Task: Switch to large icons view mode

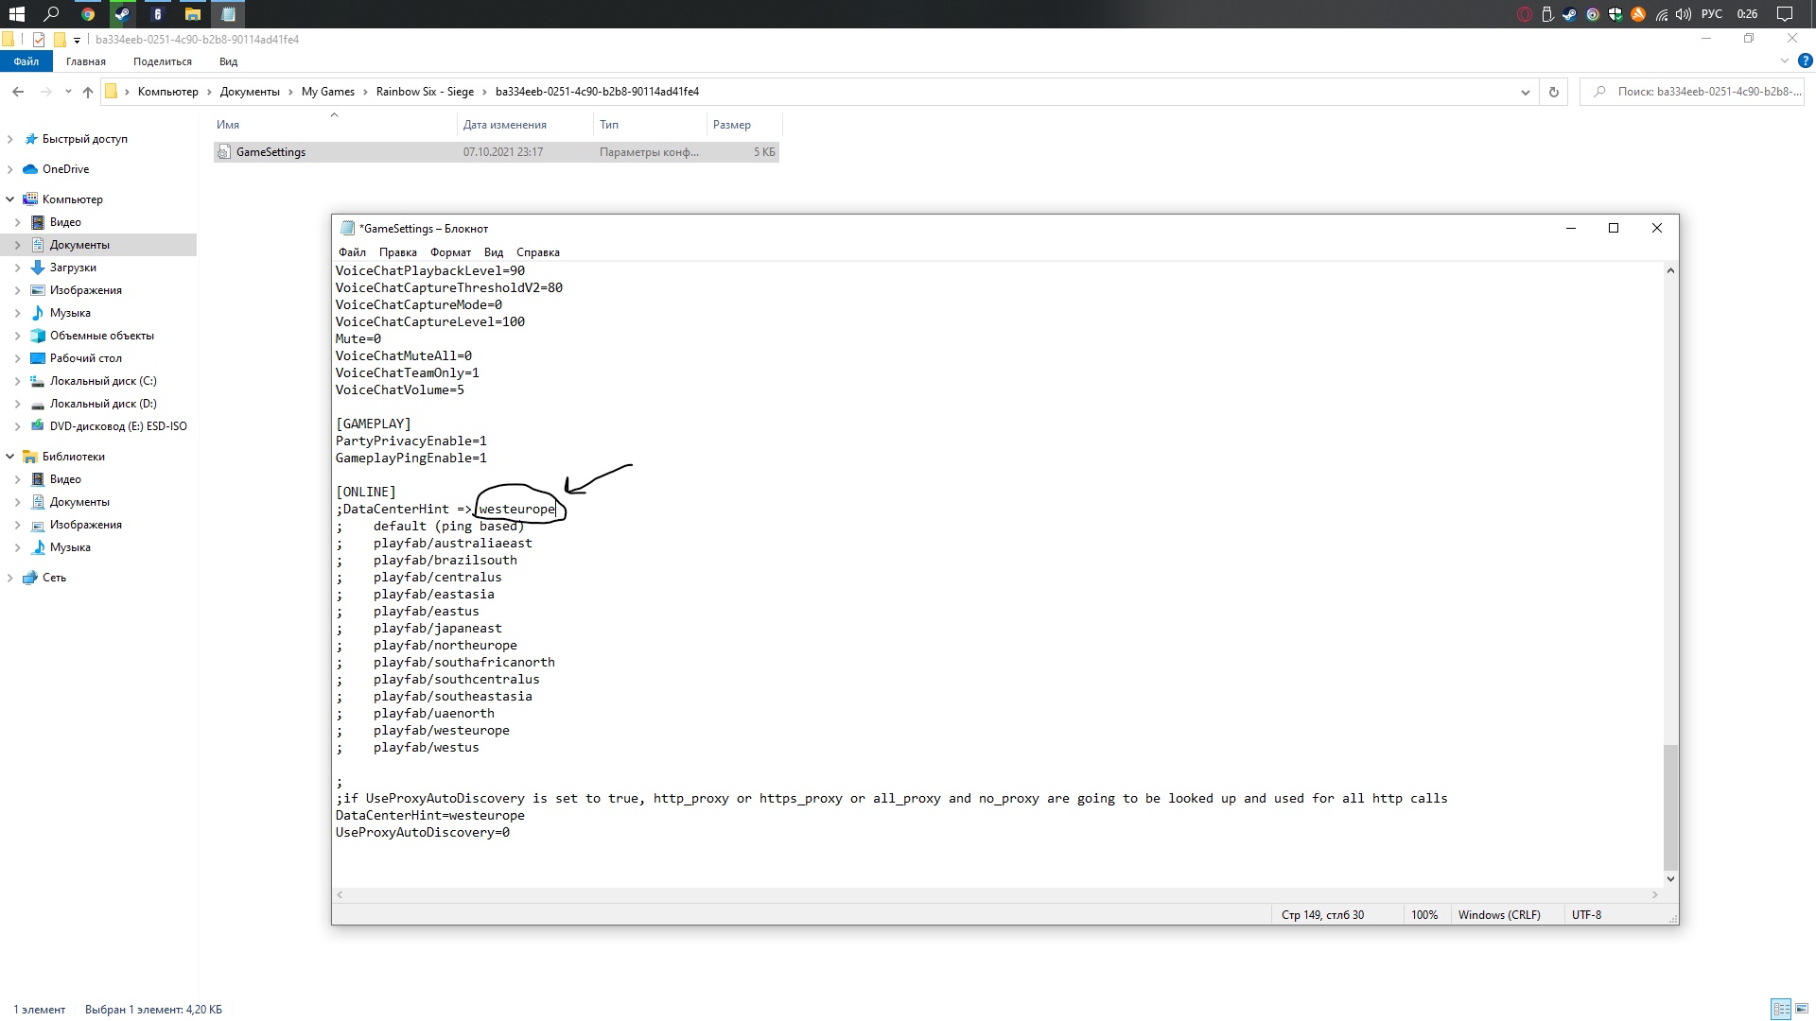Action: [x=1802, y=1009]
